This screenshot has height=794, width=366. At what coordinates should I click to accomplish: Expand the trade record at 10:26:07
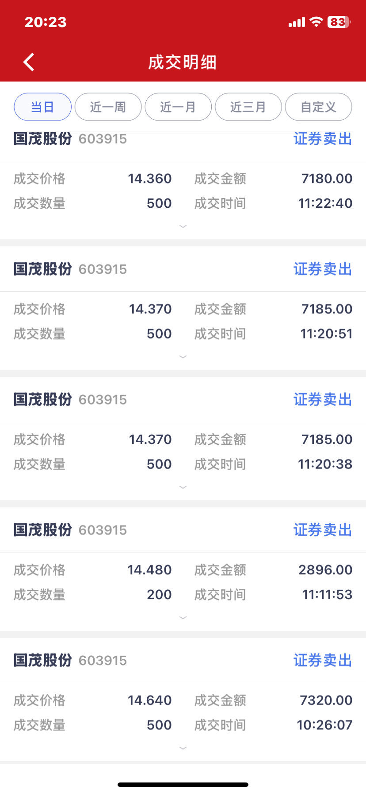(x=183, y=748)
